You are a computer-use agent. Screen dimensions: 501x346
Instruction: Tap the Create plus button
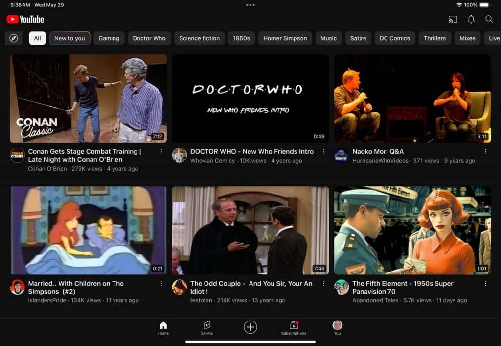pyautogui.click(x=250, y=327)
